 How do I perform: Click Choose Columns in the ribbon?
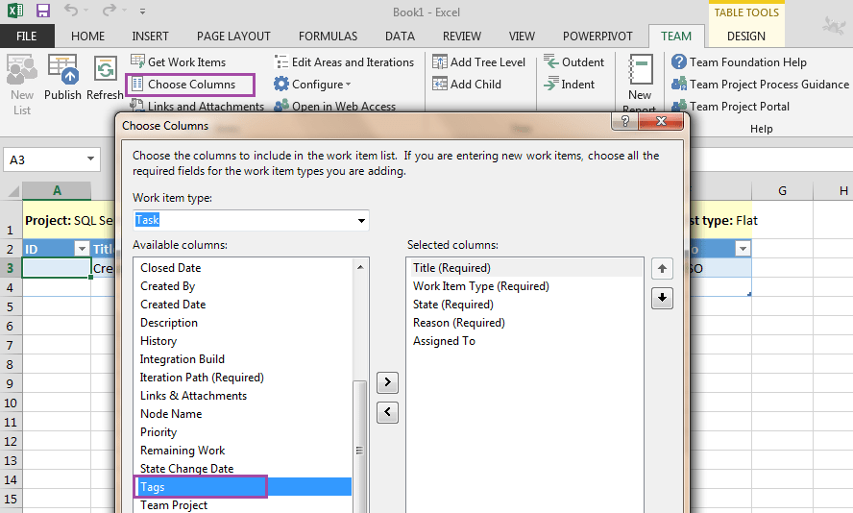(x=190, y=85)
